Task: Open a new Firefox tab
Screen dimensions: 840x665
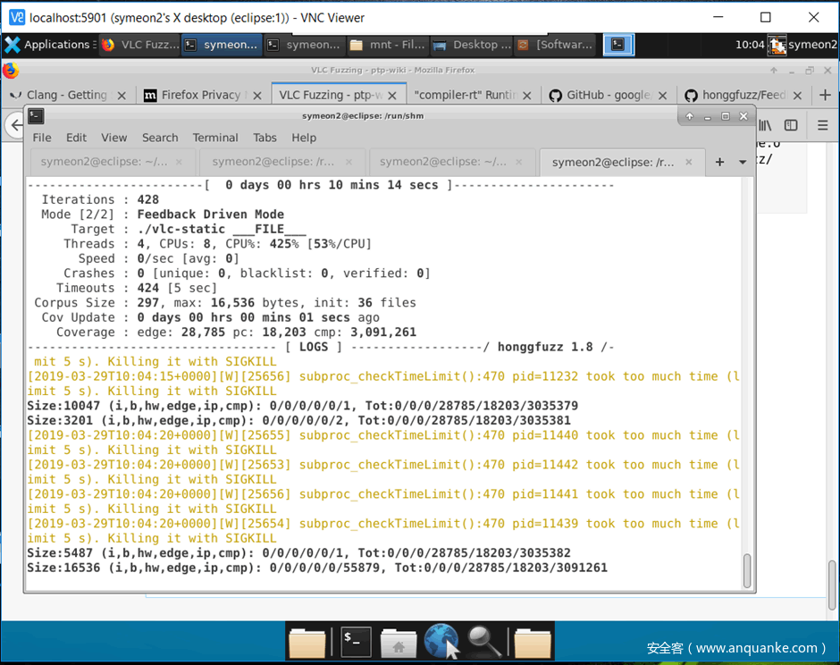Action: (x=825, y=95)
